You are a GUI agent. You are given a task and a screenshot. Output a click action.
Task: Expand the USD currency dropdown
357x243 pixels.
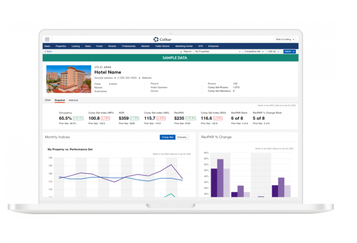coord(273,52)
